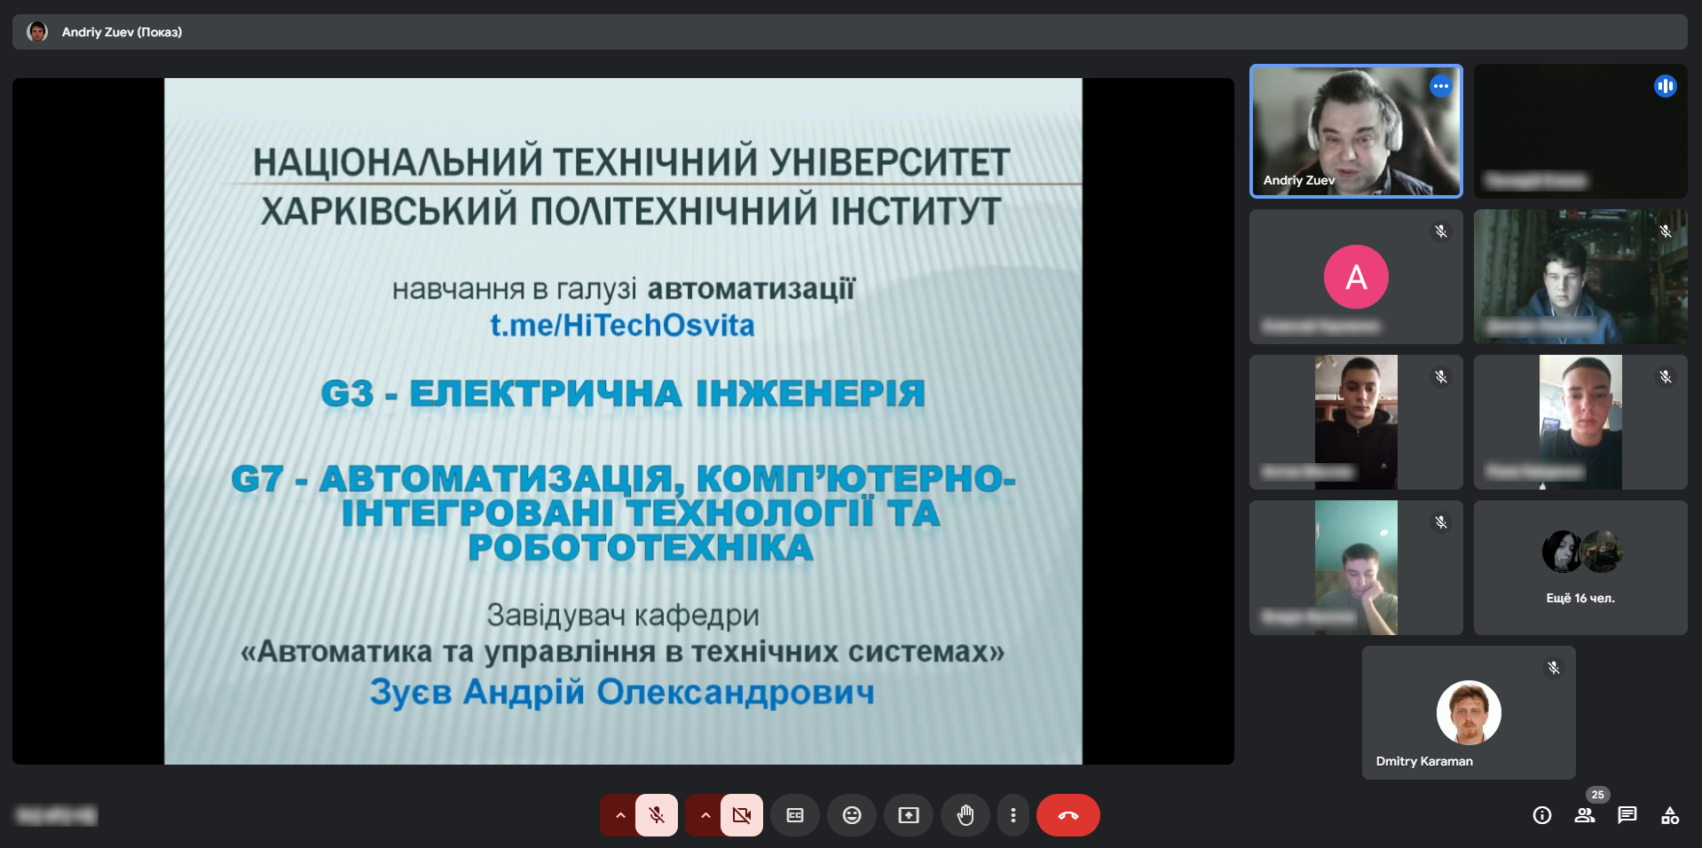Open blue options button on Andriy Zuev's tile
This screenshot has height=848, width=1702.
(x=1440, y=86)
